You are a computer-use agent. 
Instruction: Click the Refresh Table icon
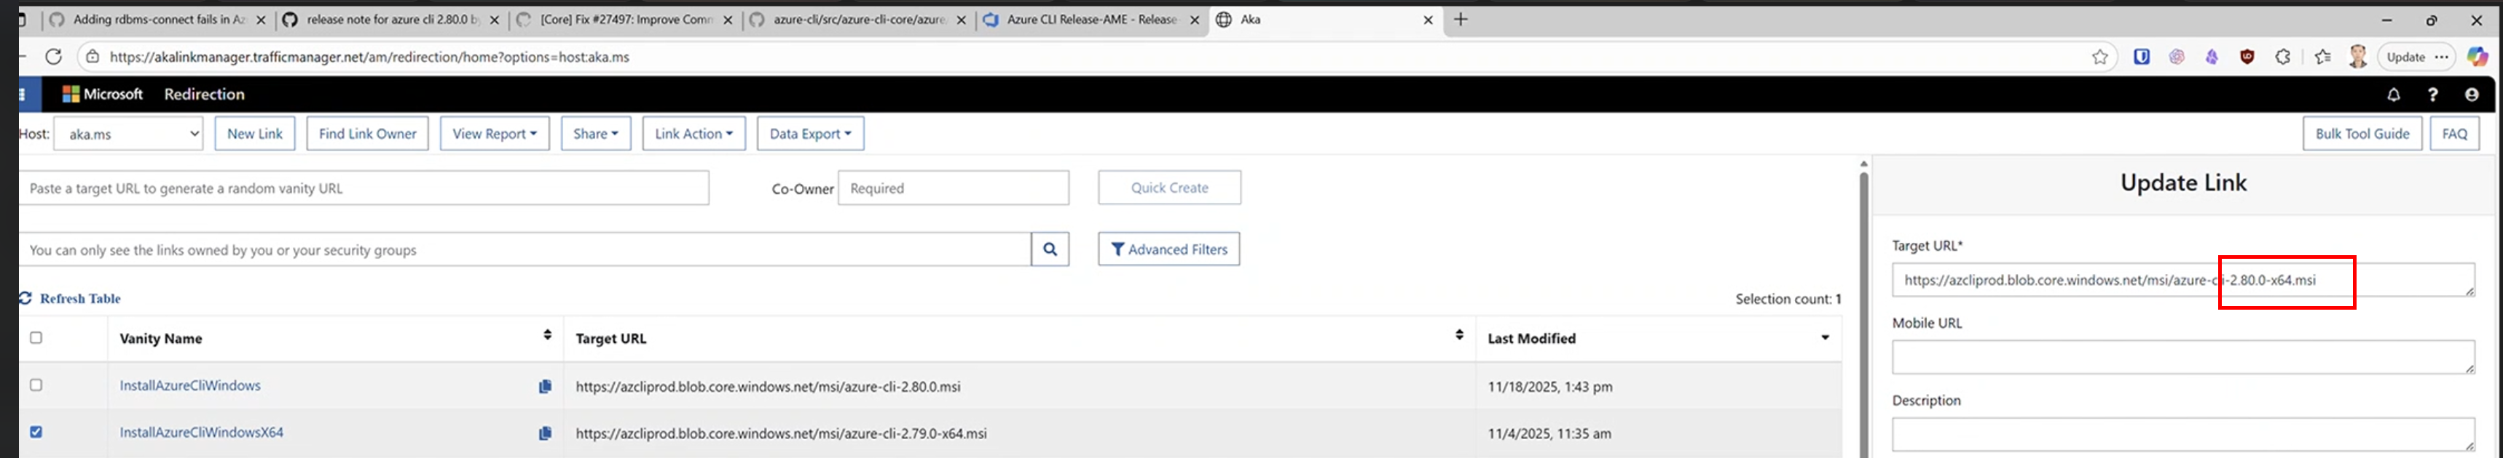25,298
